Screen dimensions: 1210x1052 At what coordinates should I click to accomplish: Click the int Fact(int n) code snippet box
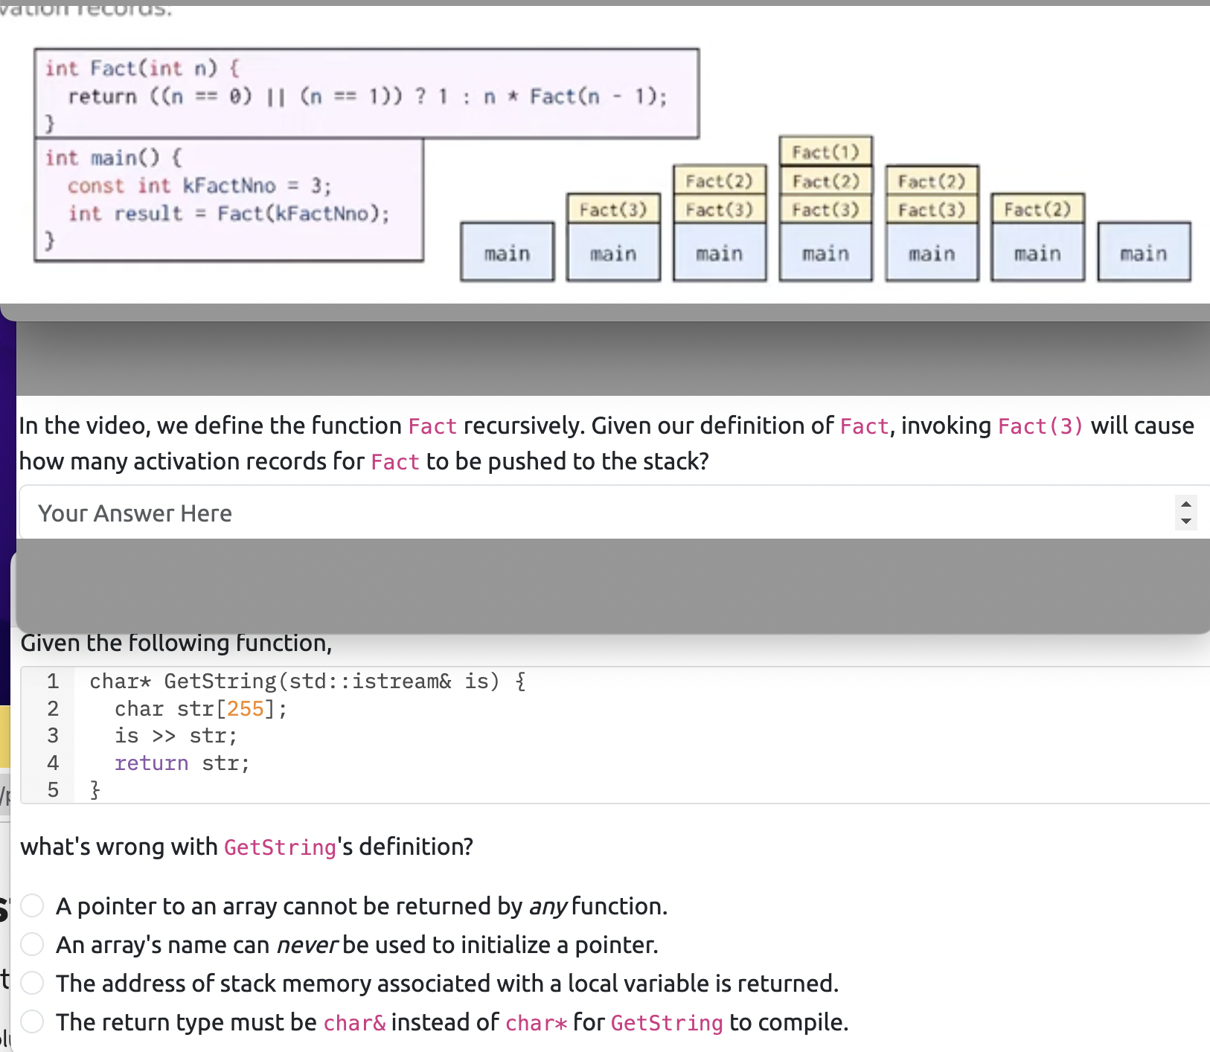pyautogui.click(x=366, y=94)
